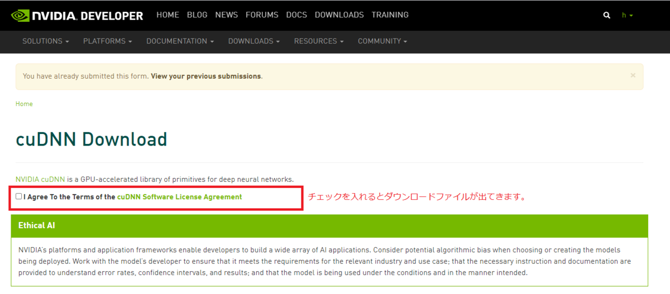The width and height of the screenshot is (670, 294).
Task: Visit the FORUMS link
Action: coord(262,15)
